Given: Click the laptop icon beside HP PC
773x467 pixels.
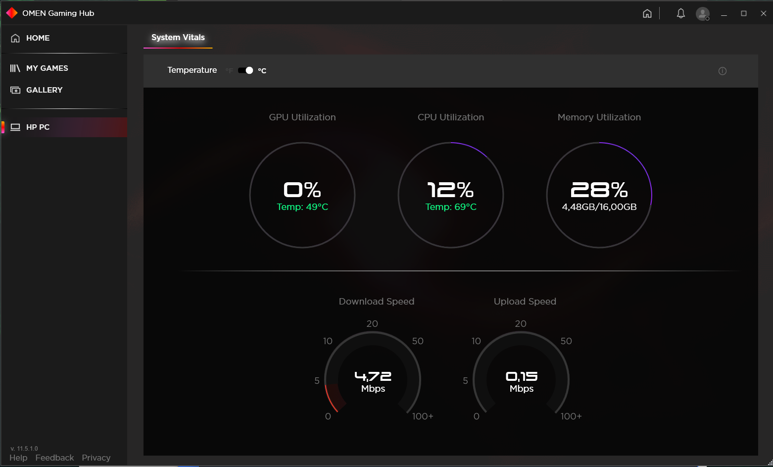Looking at the screenshot, I should (15, 127).
